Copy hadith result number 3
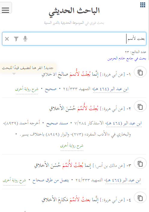The height and width of the screenshot is (212, 149). pos(140,164)
